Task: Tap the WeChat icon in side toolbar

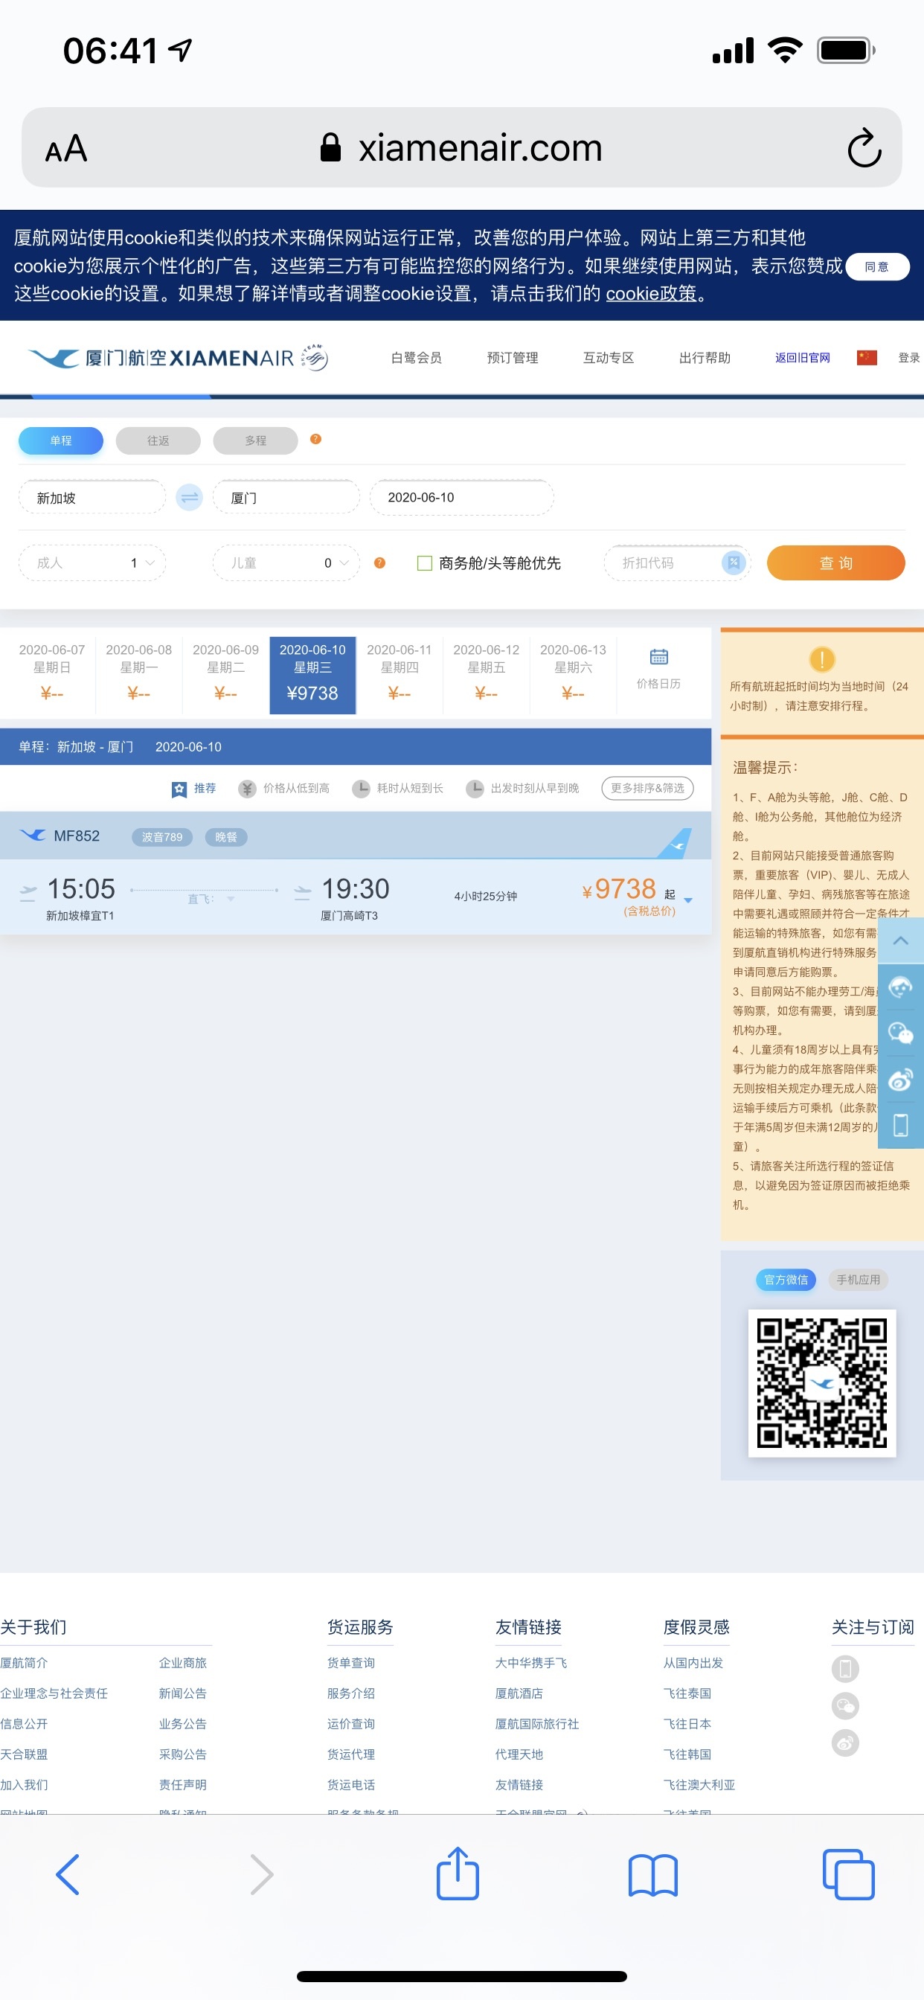Action: pyautogui.click(x=900, y=1033)
